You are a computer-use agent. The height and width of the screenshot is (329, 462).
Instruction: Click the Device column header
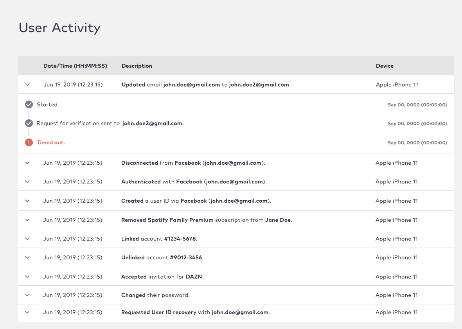[x=385, y=66]
